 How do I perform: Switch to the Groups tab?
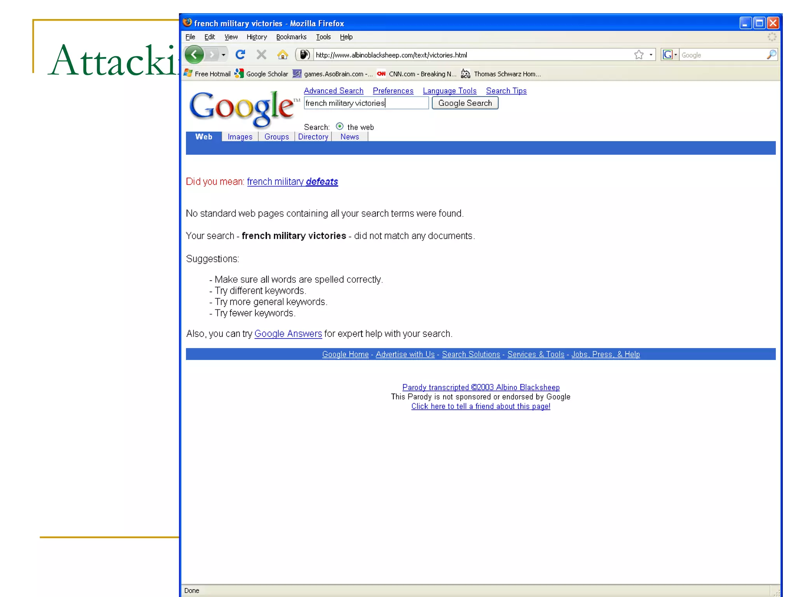[x=277, y=137]
